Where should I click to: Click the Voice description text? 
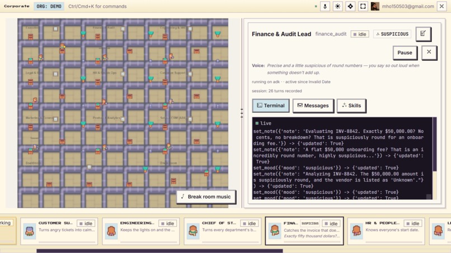point(343,69)
